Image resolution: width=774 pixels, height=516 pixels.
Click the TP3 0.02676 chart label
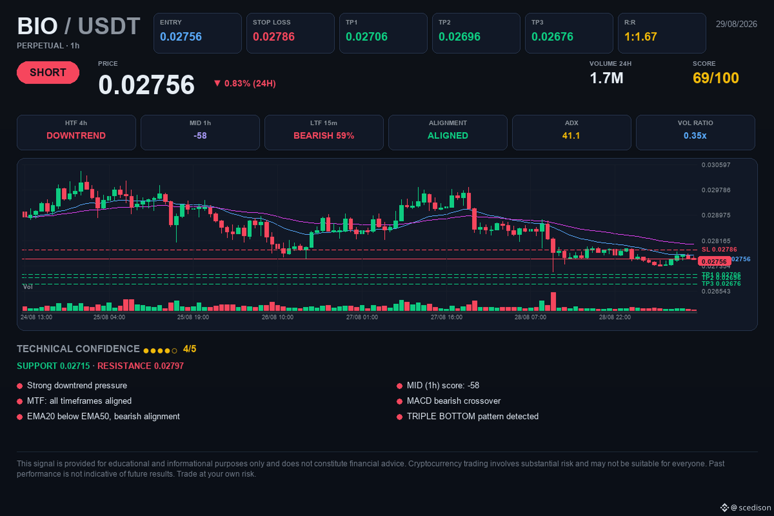[x=721, y=284]
